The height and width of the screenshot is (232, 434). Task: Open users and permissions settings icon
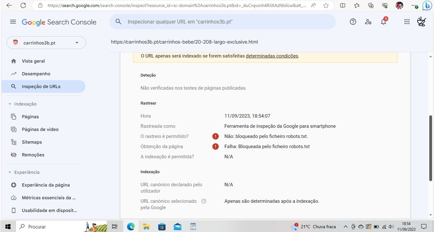click(x=368, y=22)
